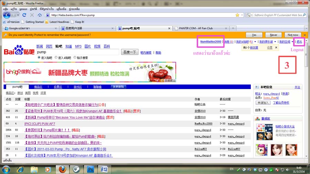Close the 新回复 notification popup
Viewport: 310px width, 174px height.
pos(276,47)
